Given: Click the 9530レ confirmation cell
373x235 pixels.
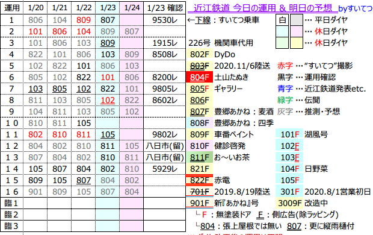Looking at the screenshot, I should [x=165, y=20].
